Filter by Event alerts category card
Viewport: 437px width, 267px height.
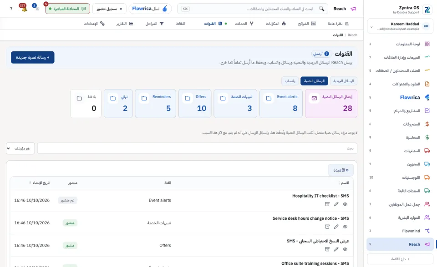281,104
